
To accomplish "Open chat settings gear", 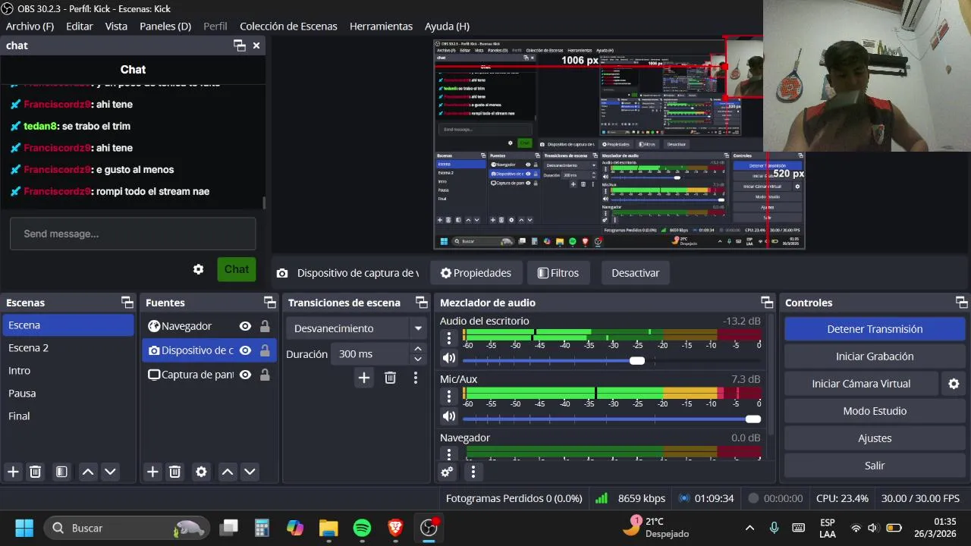I will tap(198, 269).
